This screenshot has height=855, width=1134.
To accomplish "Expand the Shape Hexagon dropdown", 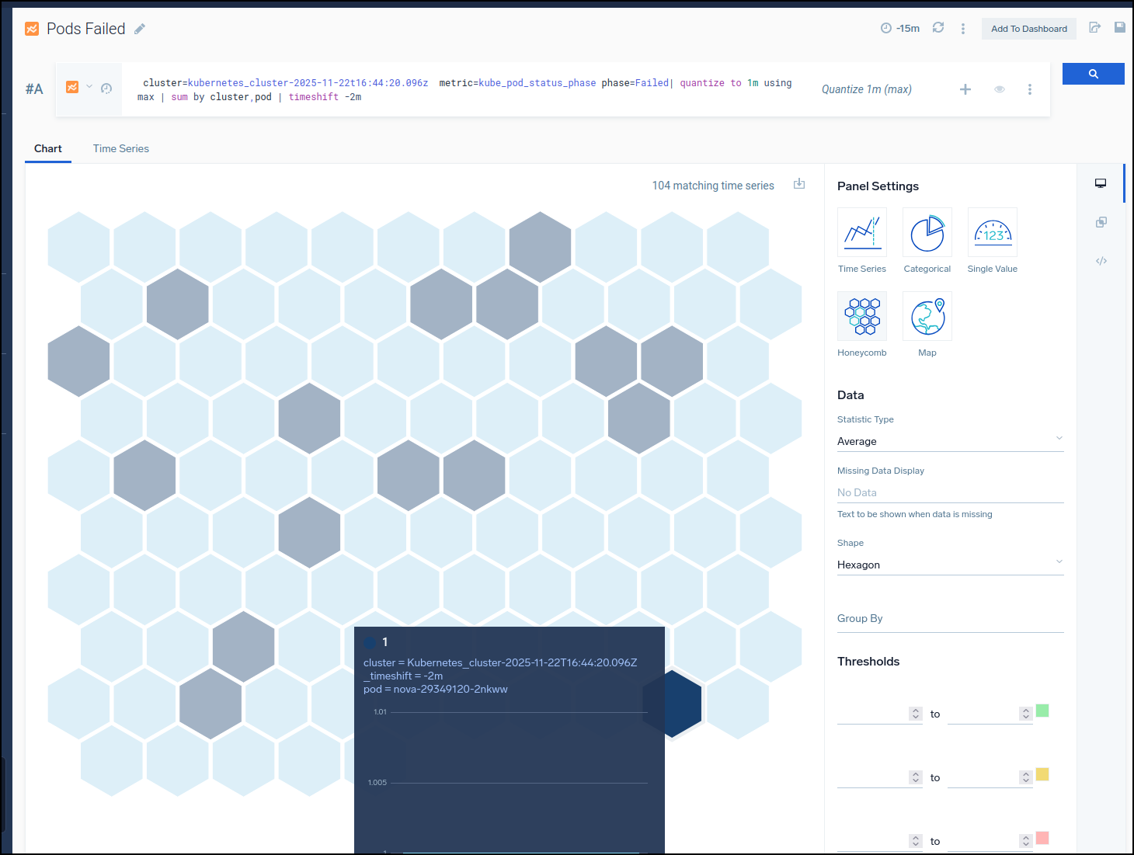I will 949,565.
